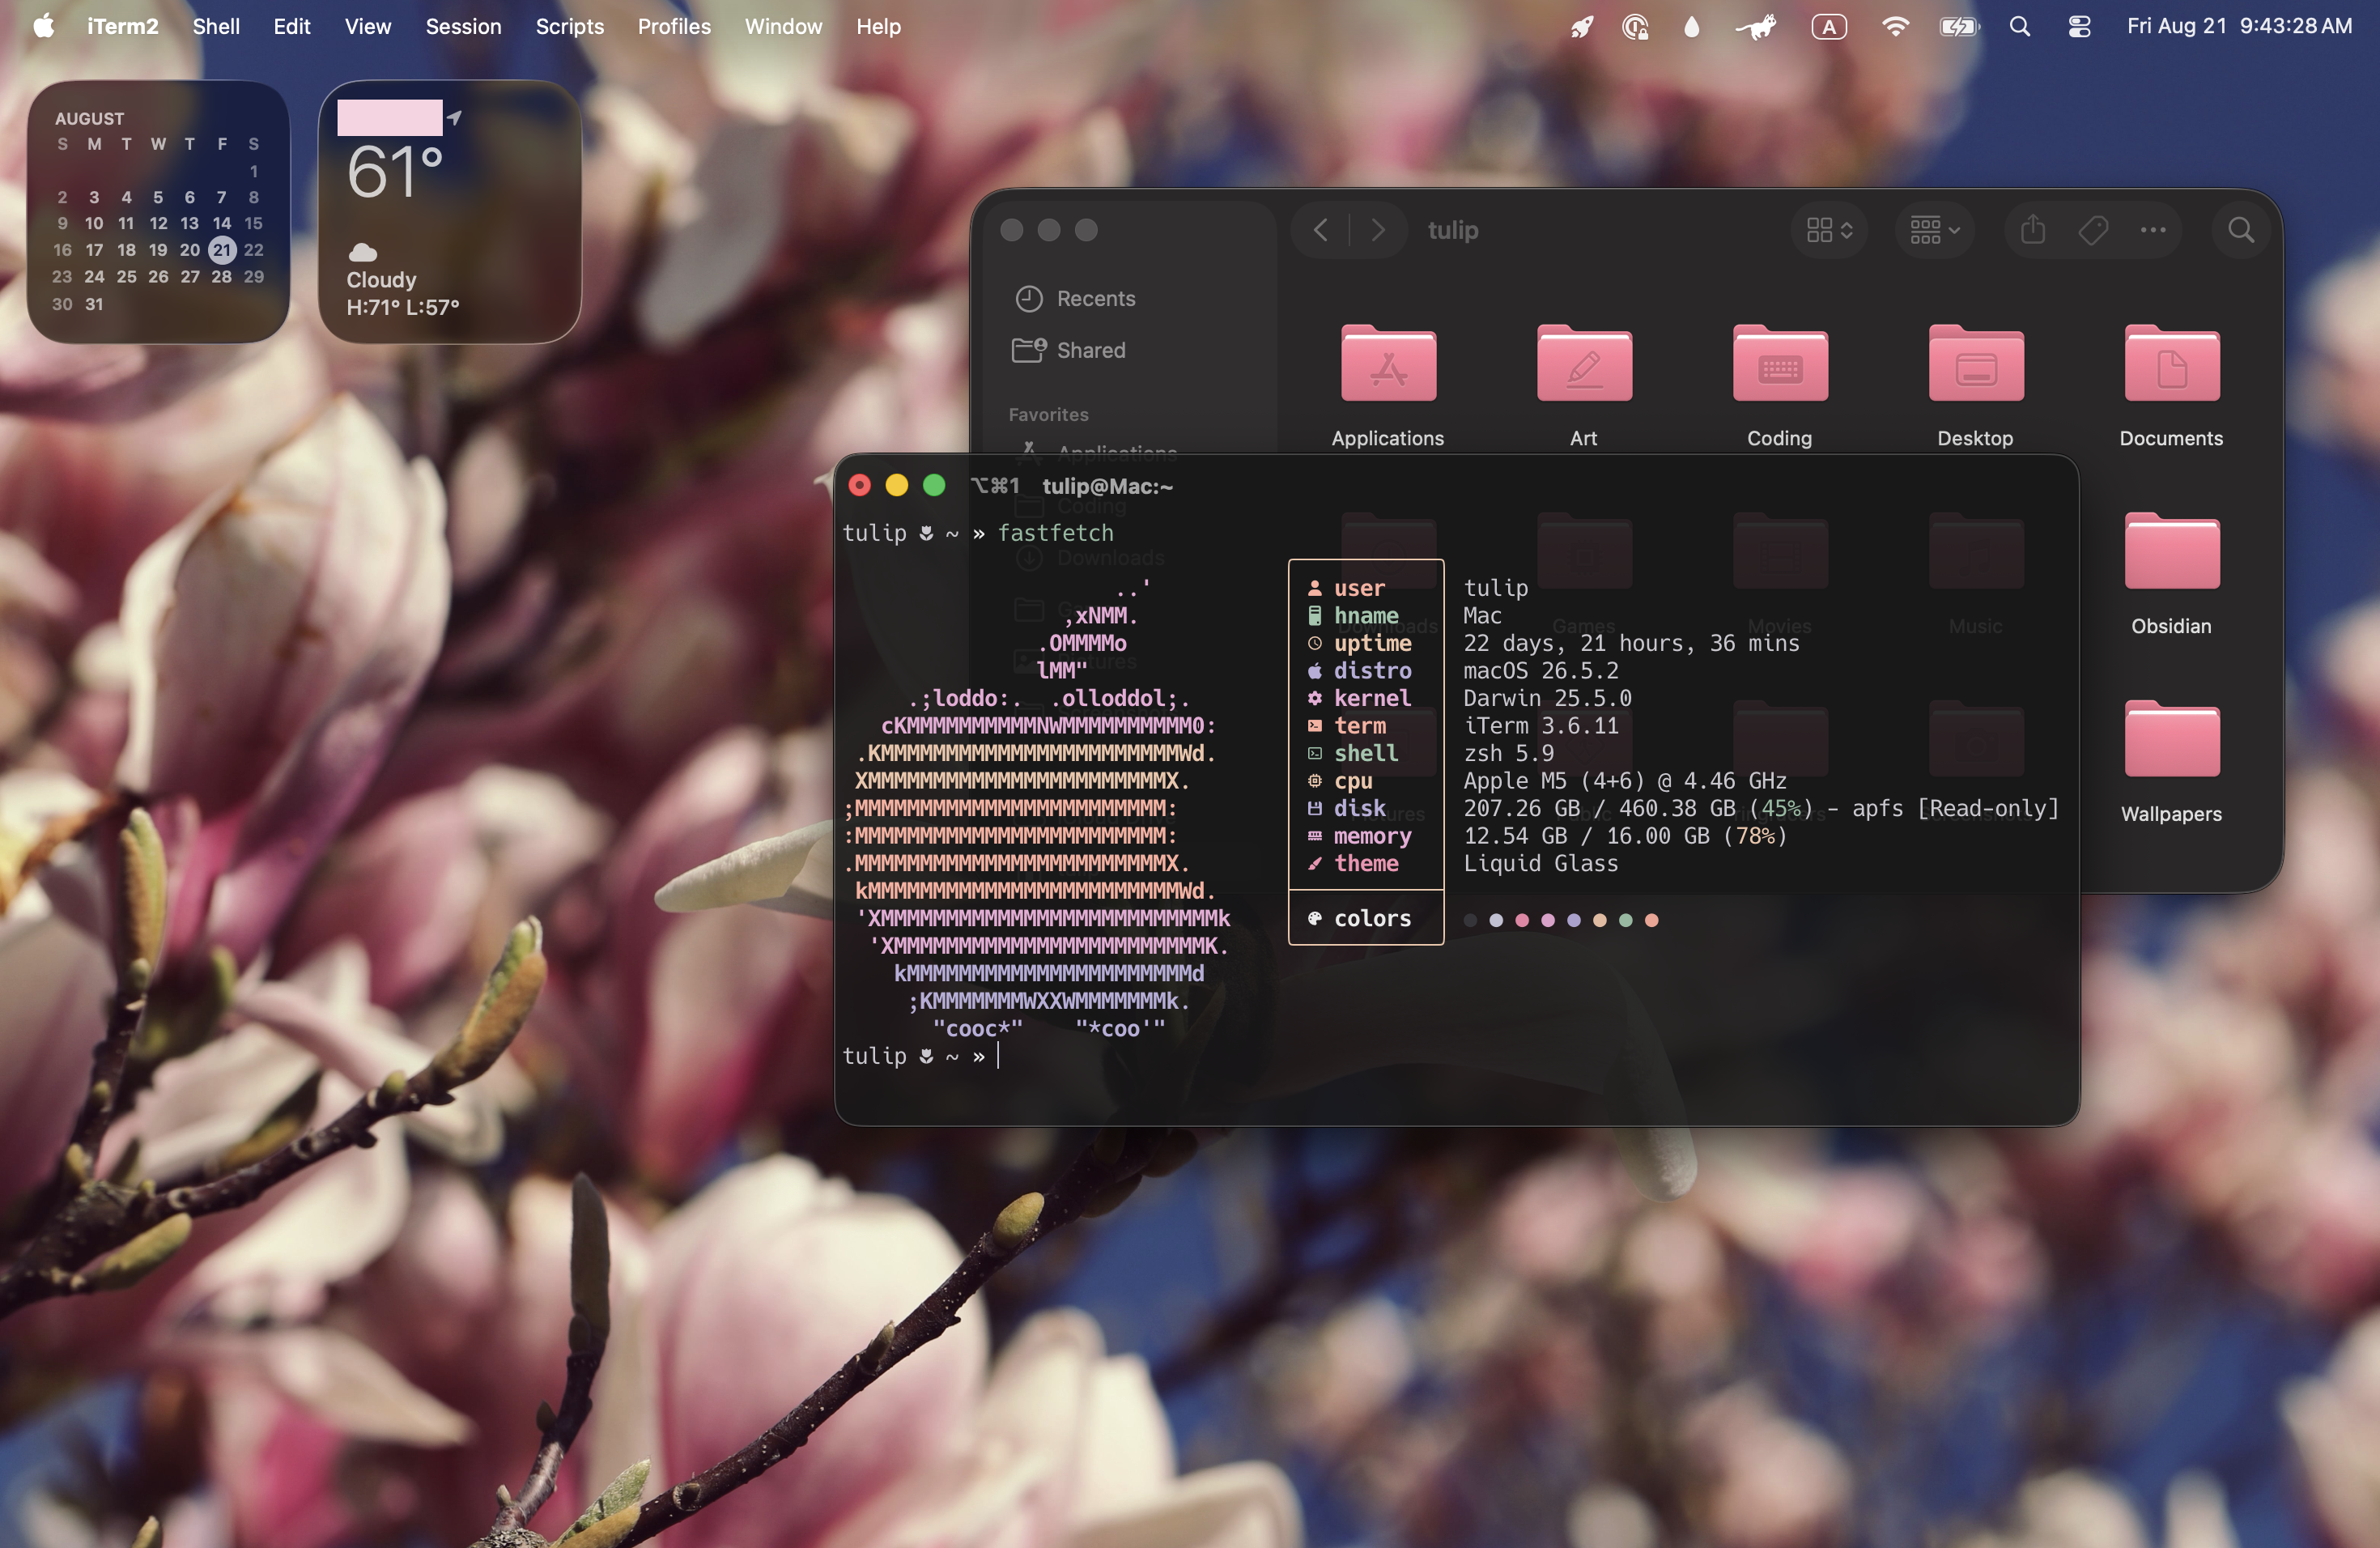Click the August calendar widget
The height and width of the screenshot is (1548, 2380).
click(x=158, y=212)
